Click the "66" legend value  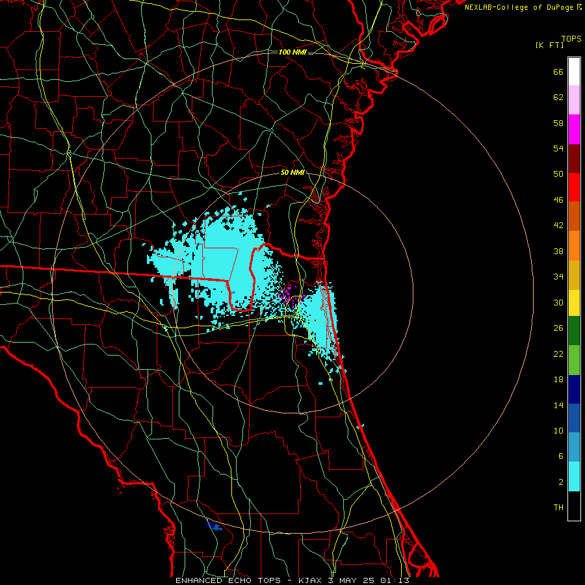(558, 71)
